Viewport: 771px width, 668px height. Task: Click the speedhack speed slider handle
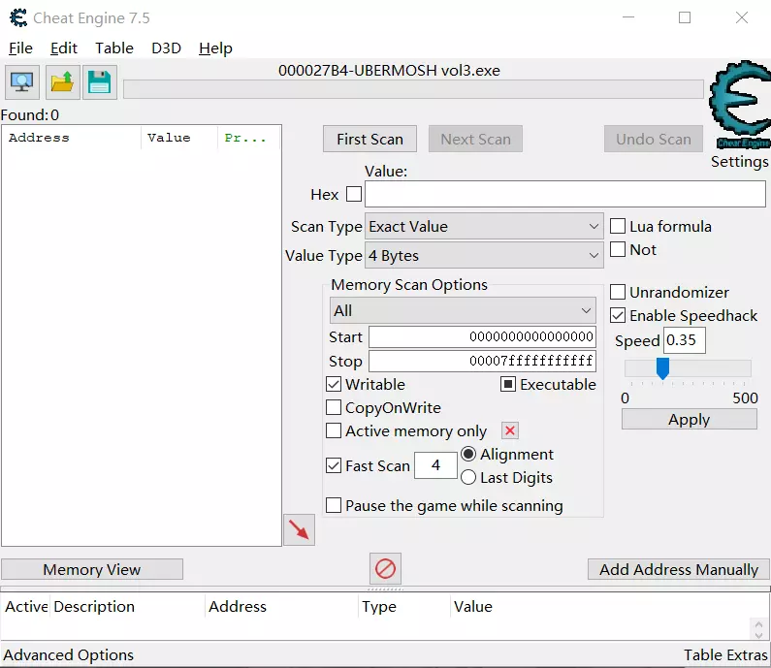point(662,368)
